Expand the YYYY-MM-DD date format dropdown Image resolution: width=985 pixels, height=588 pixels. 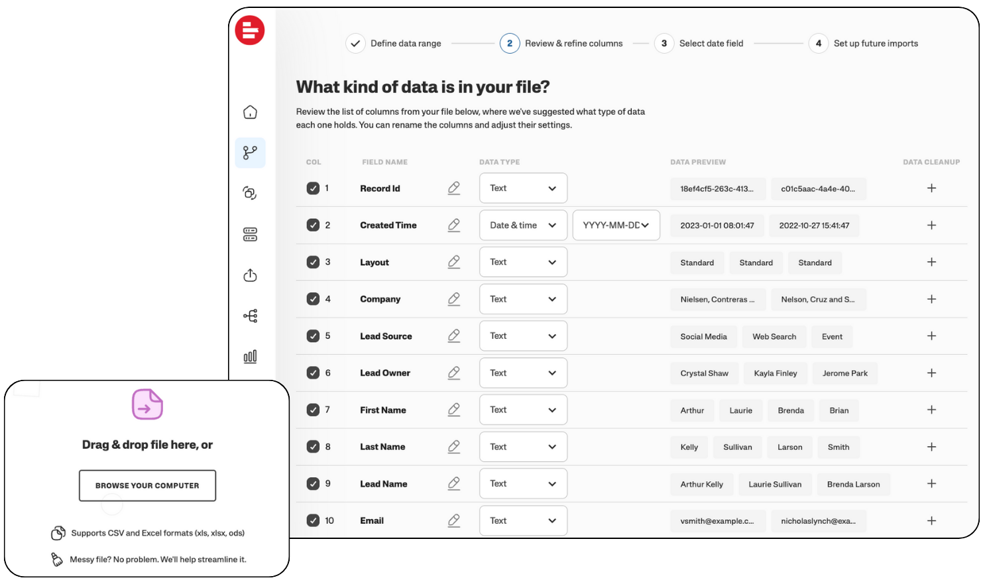(x=616, y=225)
